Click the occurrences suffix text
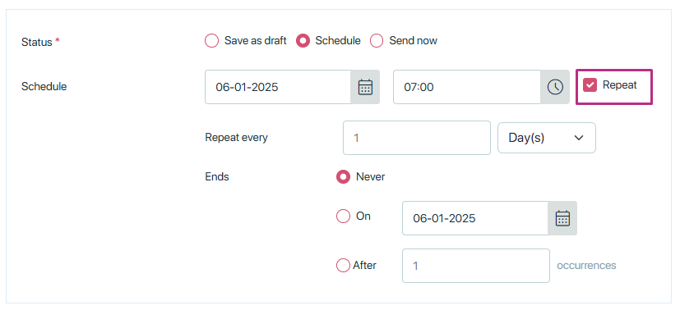 [586, 266]
